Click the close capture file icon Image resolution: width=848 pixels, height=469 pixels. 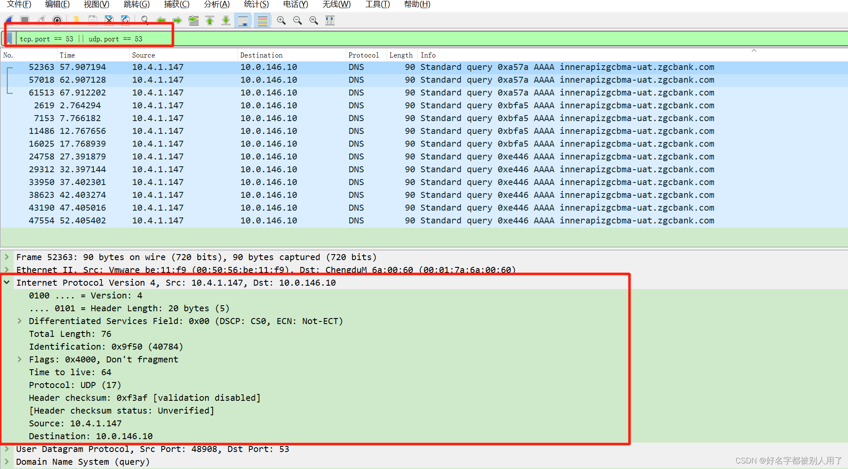(109, 20)
